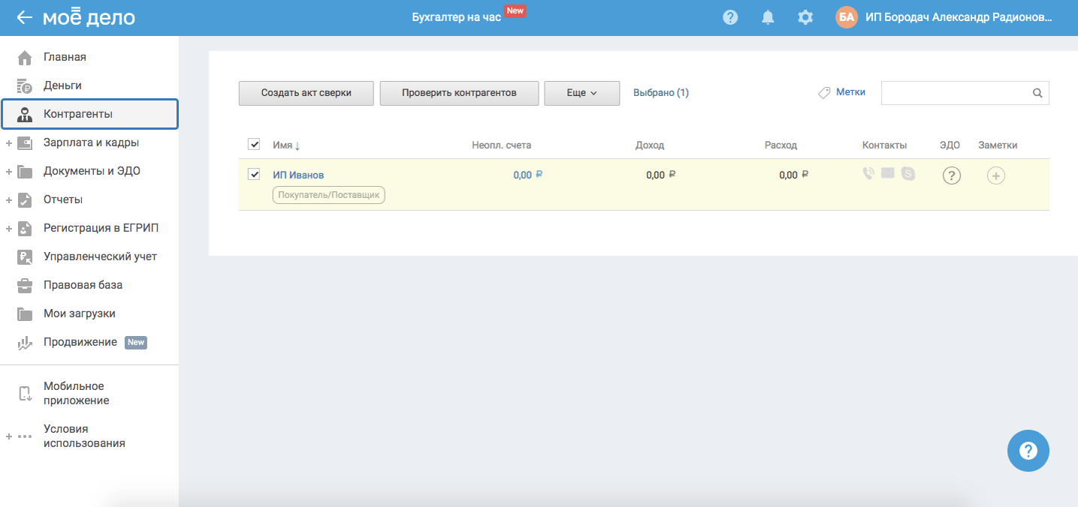Open Деньги in the sidebar

point(62,85)
